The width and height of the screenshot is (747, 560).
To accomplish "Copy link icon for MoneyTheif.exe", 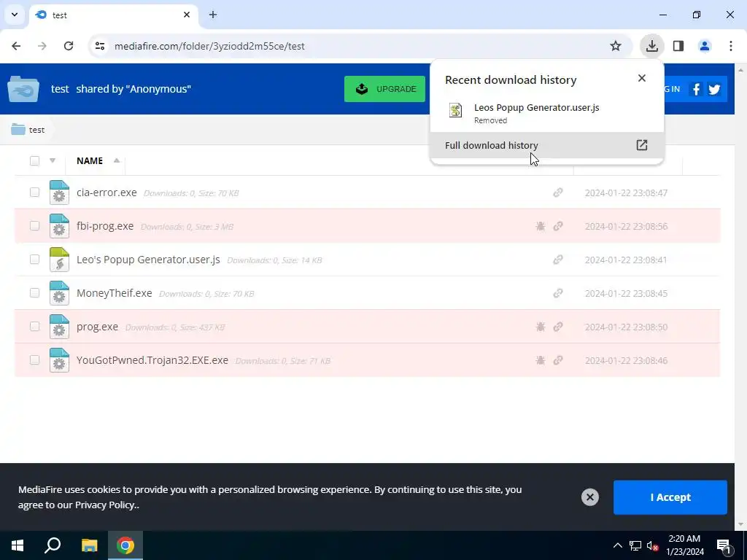I will pos(558,293).
